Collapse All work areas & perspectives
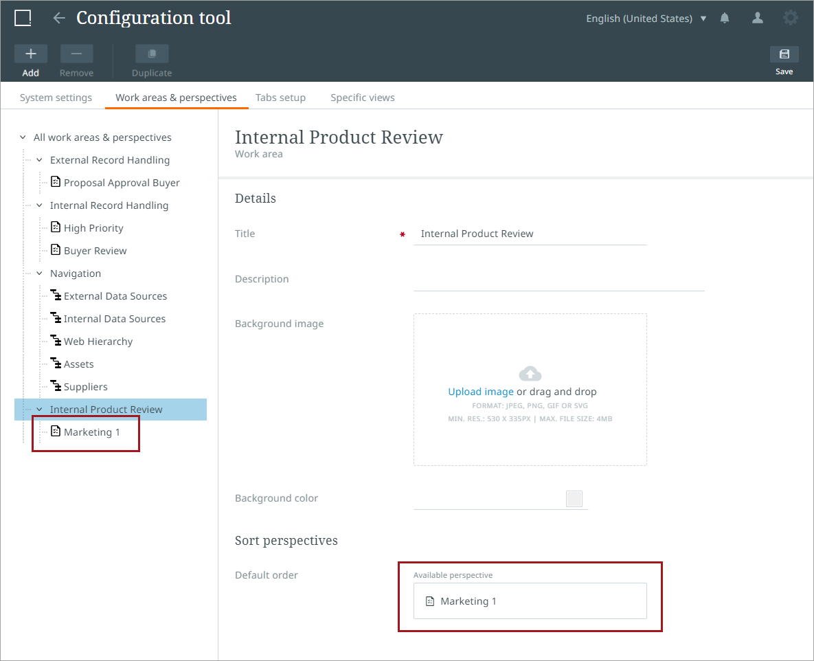 (x=23, y=137)
